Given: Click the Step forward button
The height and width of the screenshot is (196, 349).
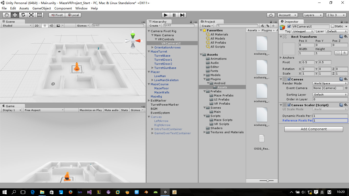Looking at the screenshot, I should tap(182, 15).
